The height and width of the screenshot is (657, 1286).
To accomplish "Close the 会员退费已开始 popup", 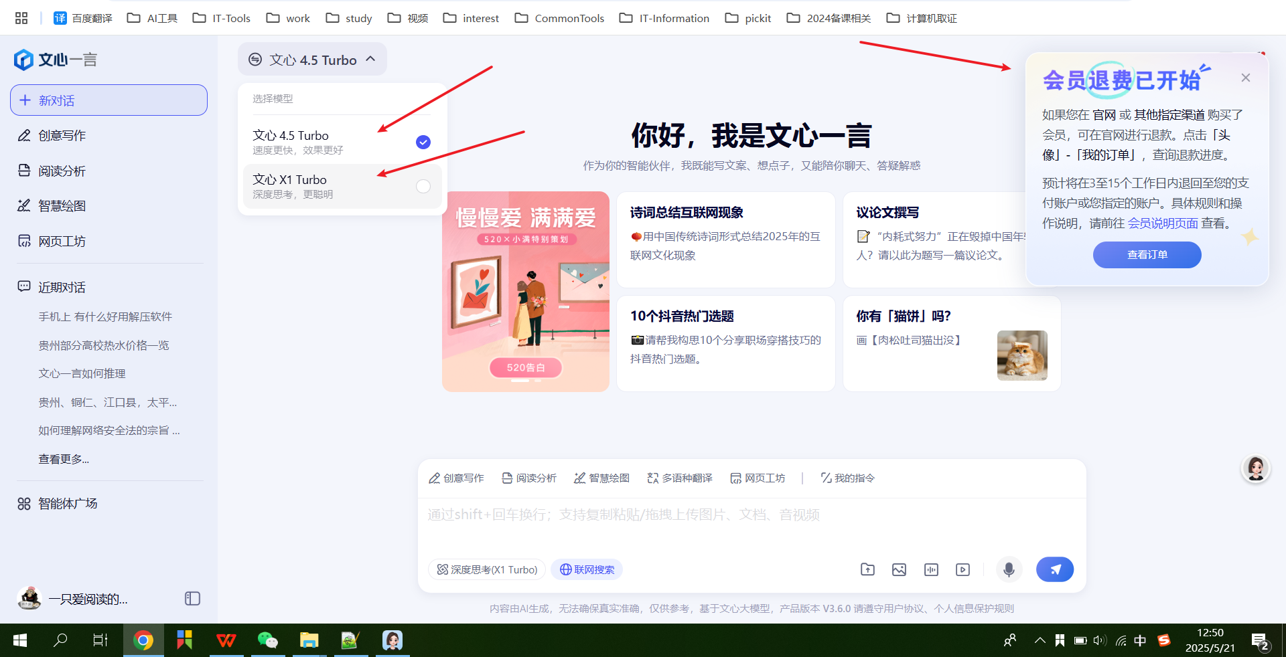I will pos(1246,78).
